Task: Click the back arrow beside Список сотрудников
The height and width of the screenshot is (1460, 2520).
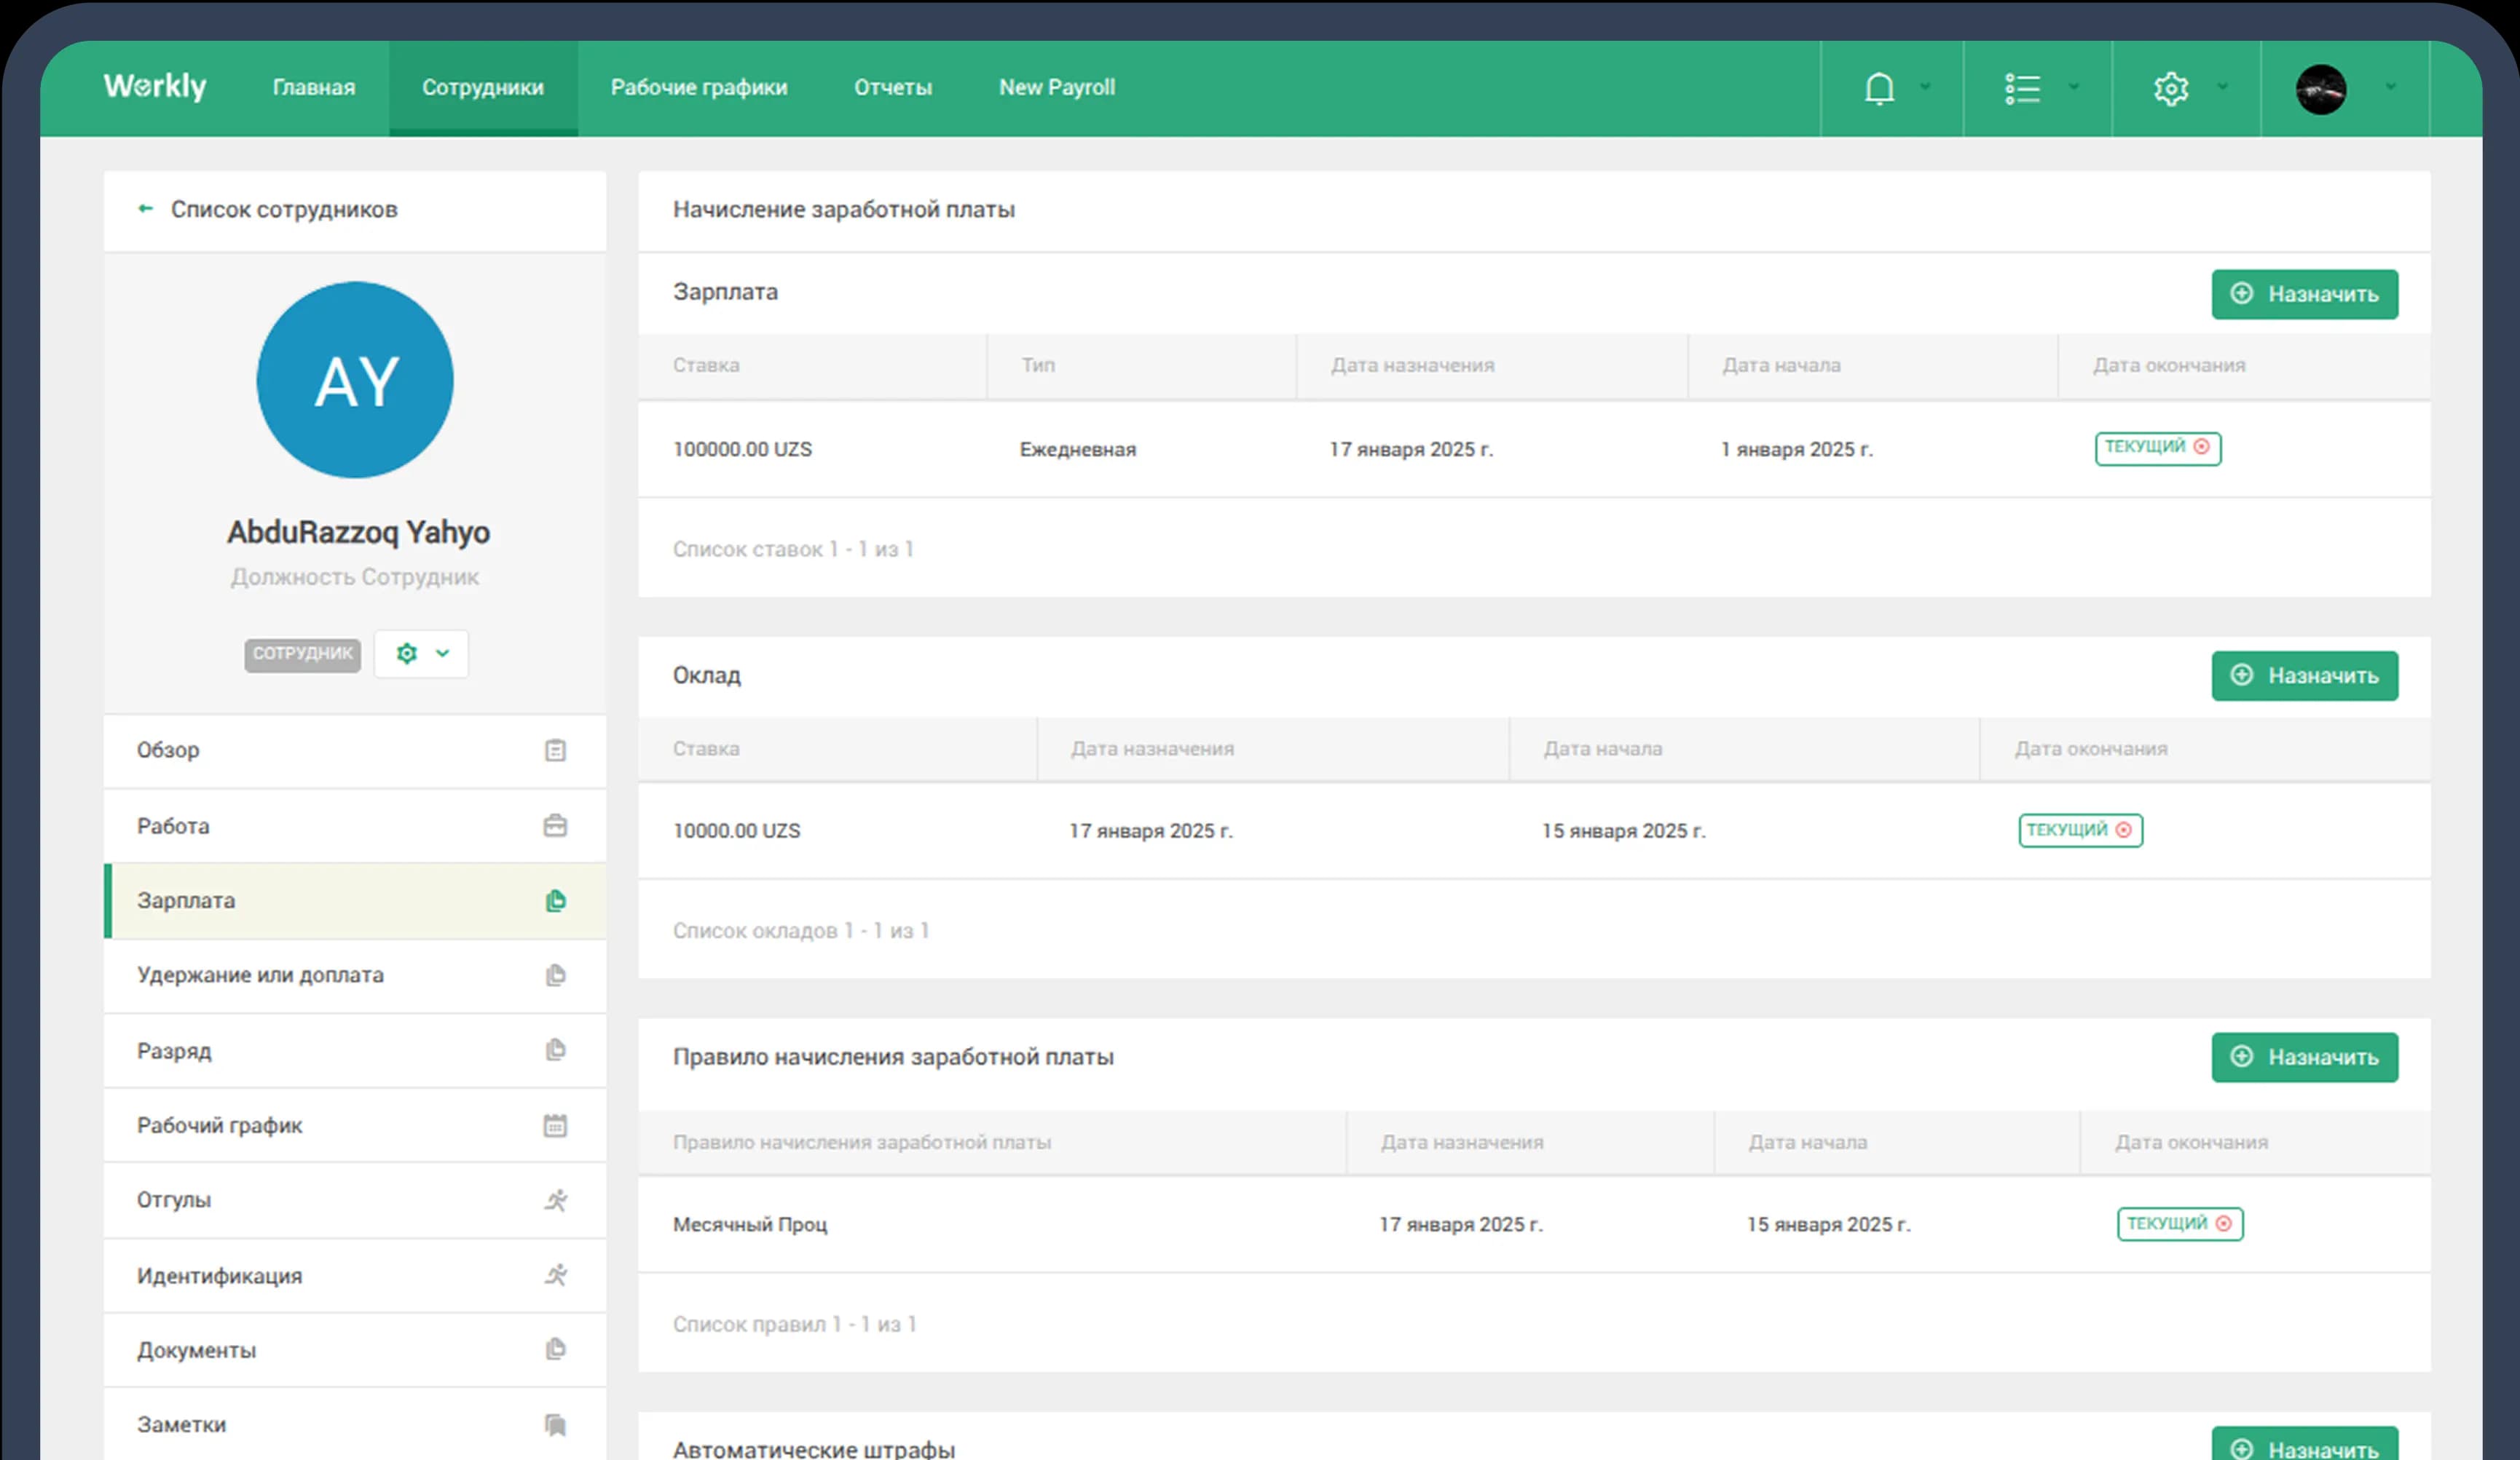Action: pyautogui.click(x=146, y=209)
